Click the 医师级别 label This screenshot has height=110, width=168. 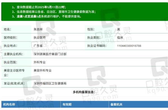click(10, 38)
